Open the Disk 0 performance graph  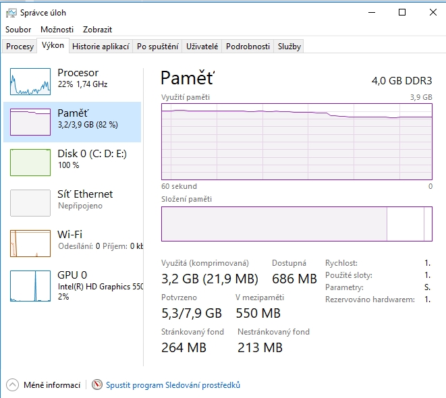click(x=30, y=163)
